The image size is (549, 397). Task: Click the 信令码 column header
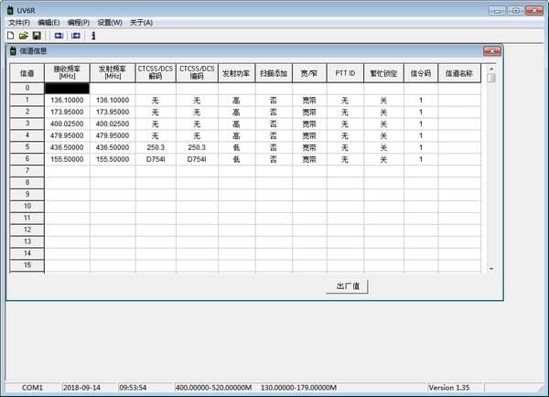pyautogui.click(x=421, y=73)
